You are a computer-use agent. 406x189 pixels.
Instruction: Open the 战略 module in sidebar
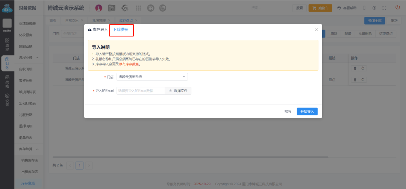[7, 81]
